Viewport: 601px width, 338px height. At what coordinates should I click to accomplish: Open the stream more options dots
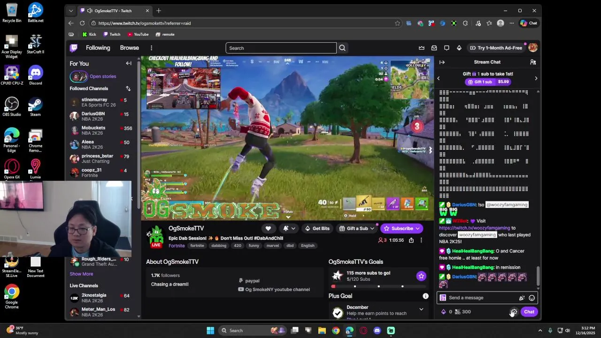(421, 240)
